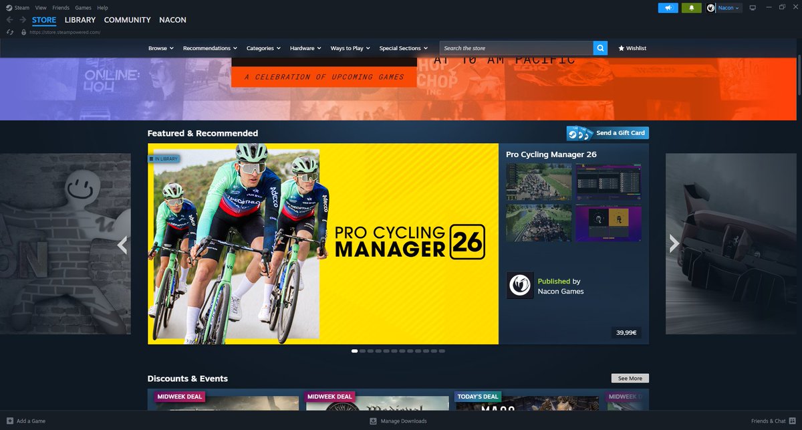Select the highlighted active carousel page dot
802x430 pixels.
coord(355,350)
